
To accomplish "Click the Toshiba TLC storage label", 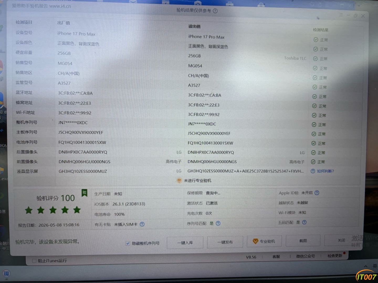I will tap(295, 58).
